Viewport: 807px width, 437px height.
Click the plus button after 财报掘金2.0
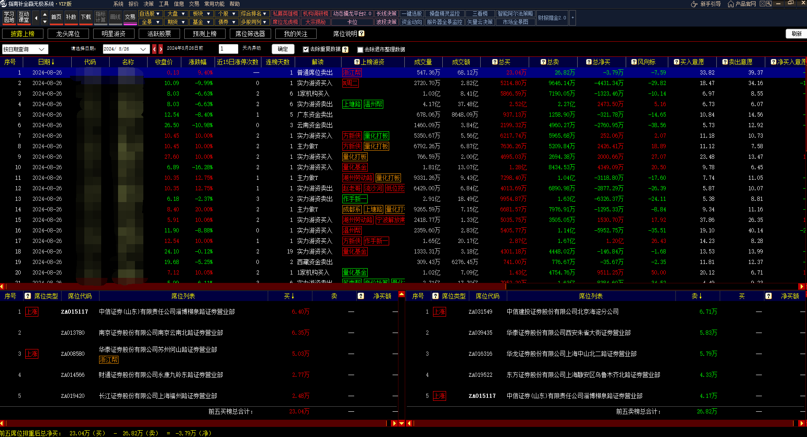click(573, 18)
